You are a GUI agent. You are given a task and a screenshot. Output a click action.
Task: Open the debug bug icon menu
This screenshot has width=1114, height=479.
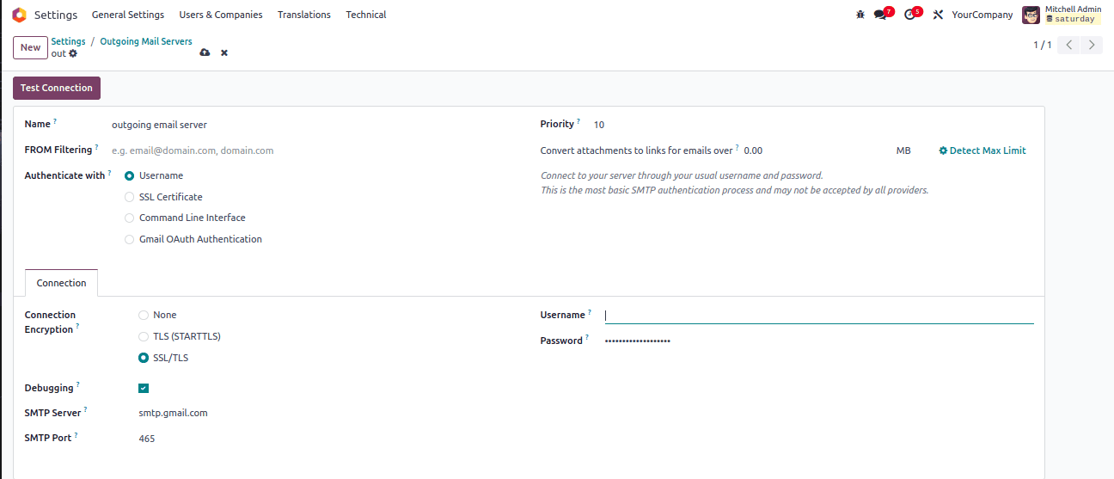(x=860, y=15)
